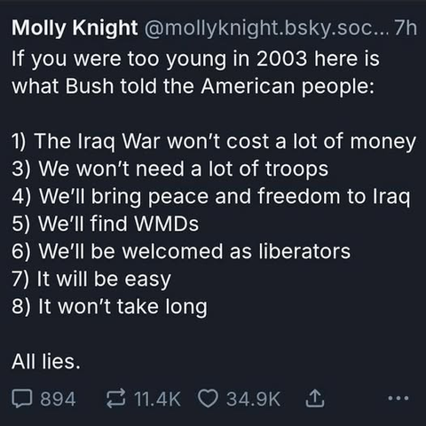Screen dimensions: 426x426
Task: Select the line about Iraq War cost
Action: tap(214, 141)
